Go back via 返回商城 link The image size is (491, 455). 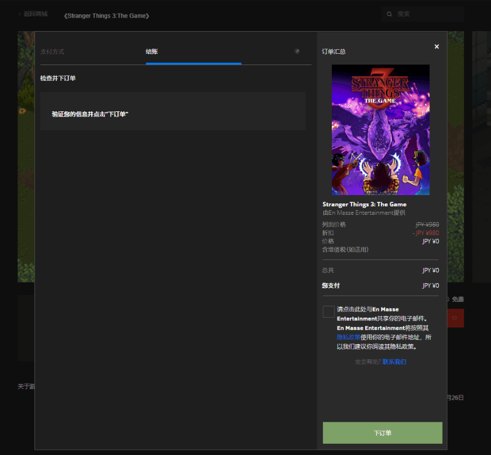coord(36,14)
